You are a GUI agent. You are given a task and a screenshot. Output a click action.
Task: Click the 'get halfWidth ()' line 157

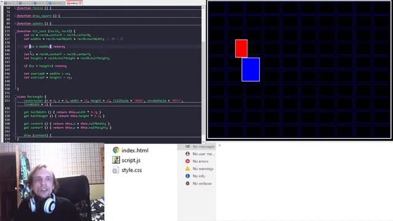click(x=63, y=112)
